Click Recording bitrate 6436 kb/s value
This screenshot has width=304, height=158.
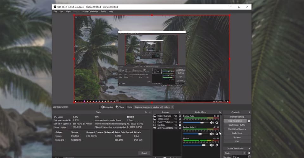[x=138, y=140]
